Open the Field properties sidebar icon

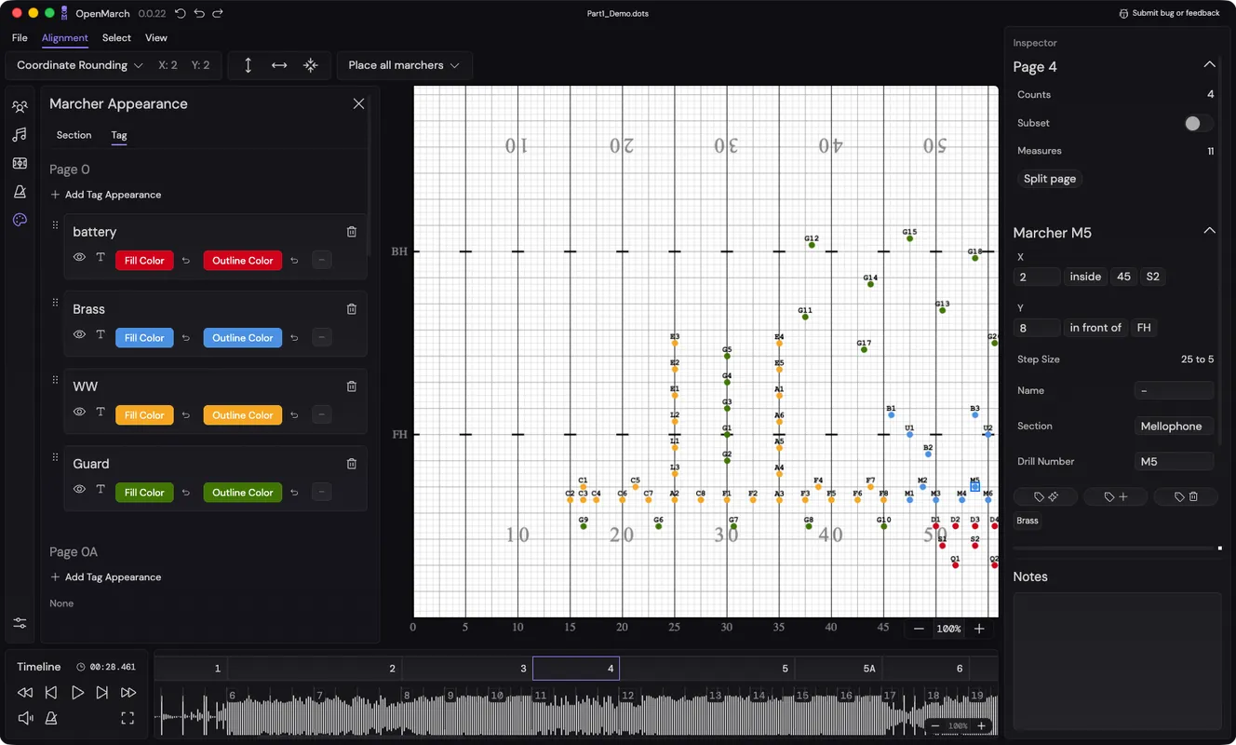click(x=20, y=163)
